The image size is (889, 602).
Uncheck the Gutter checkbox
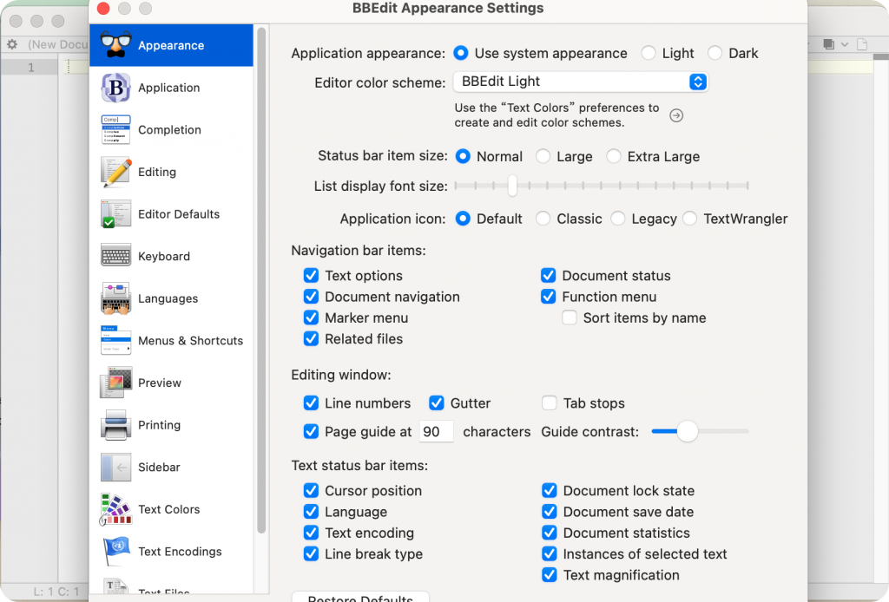point(436,402)
